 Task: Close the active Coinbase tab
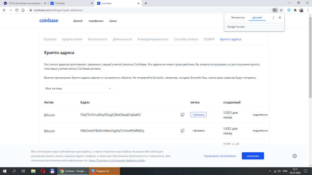(138, 3)
